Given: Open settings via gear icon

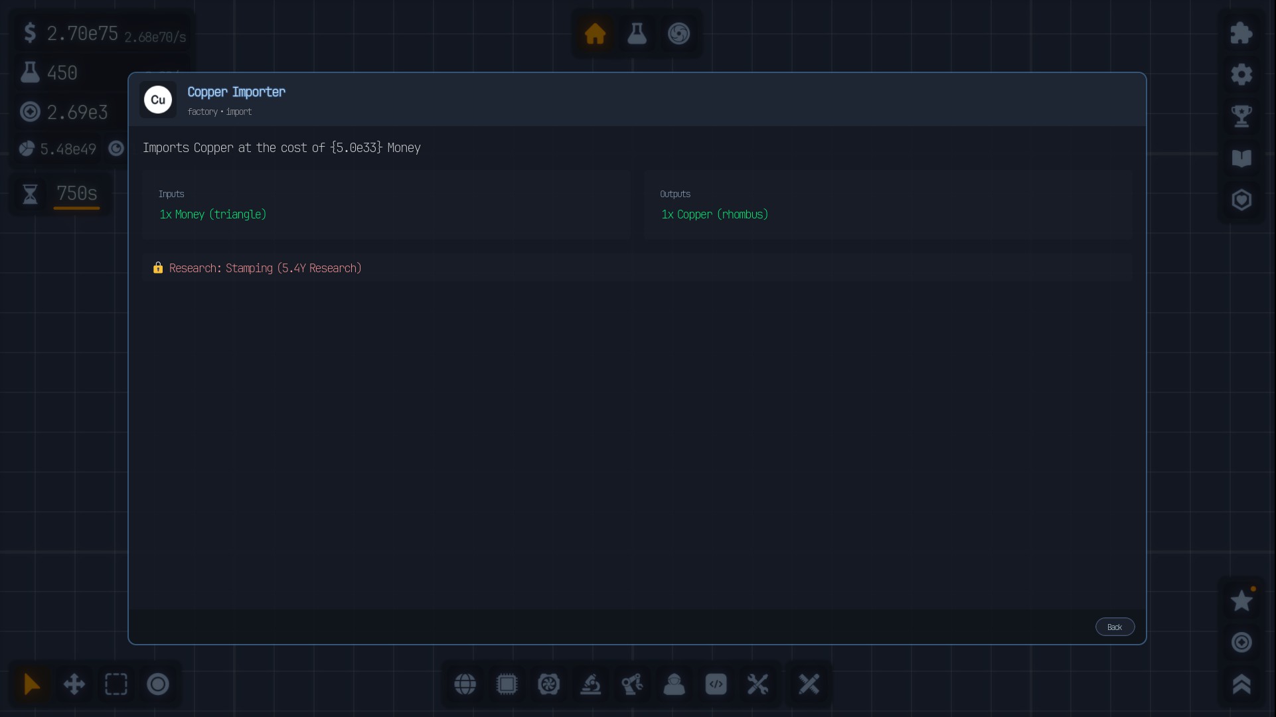Looking at the screenshot, I should click(x=1241, y=74).
